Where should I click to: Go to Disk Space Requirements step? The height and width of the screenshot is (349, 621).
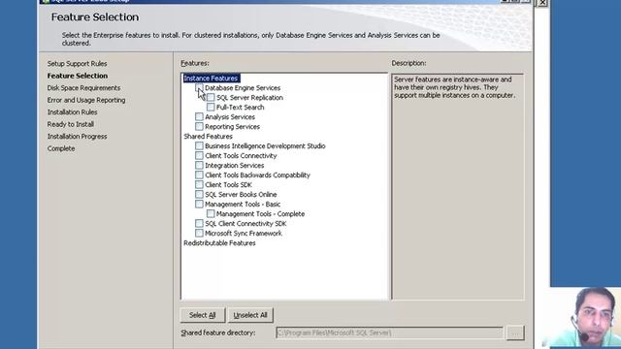pyautogui.click(x=83, y=88)
